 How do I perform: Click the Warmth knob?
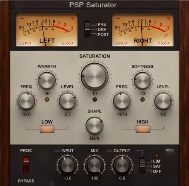click(47, 81)
